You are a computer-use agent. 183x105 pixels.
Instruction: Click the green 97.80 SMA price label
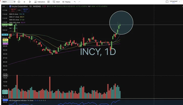5,42
